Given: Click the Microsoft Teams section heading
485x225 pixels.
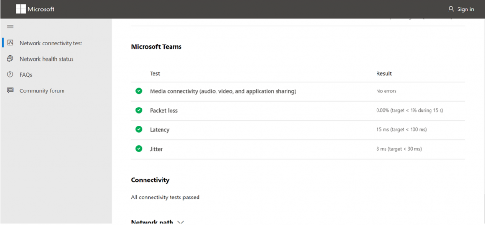Looking at the screenshot, I should (156, 47).
